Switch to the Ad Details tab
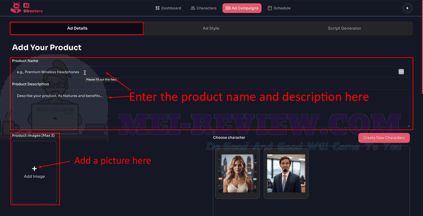The height and width of the screenshot is (216, 423). point(77,28)
